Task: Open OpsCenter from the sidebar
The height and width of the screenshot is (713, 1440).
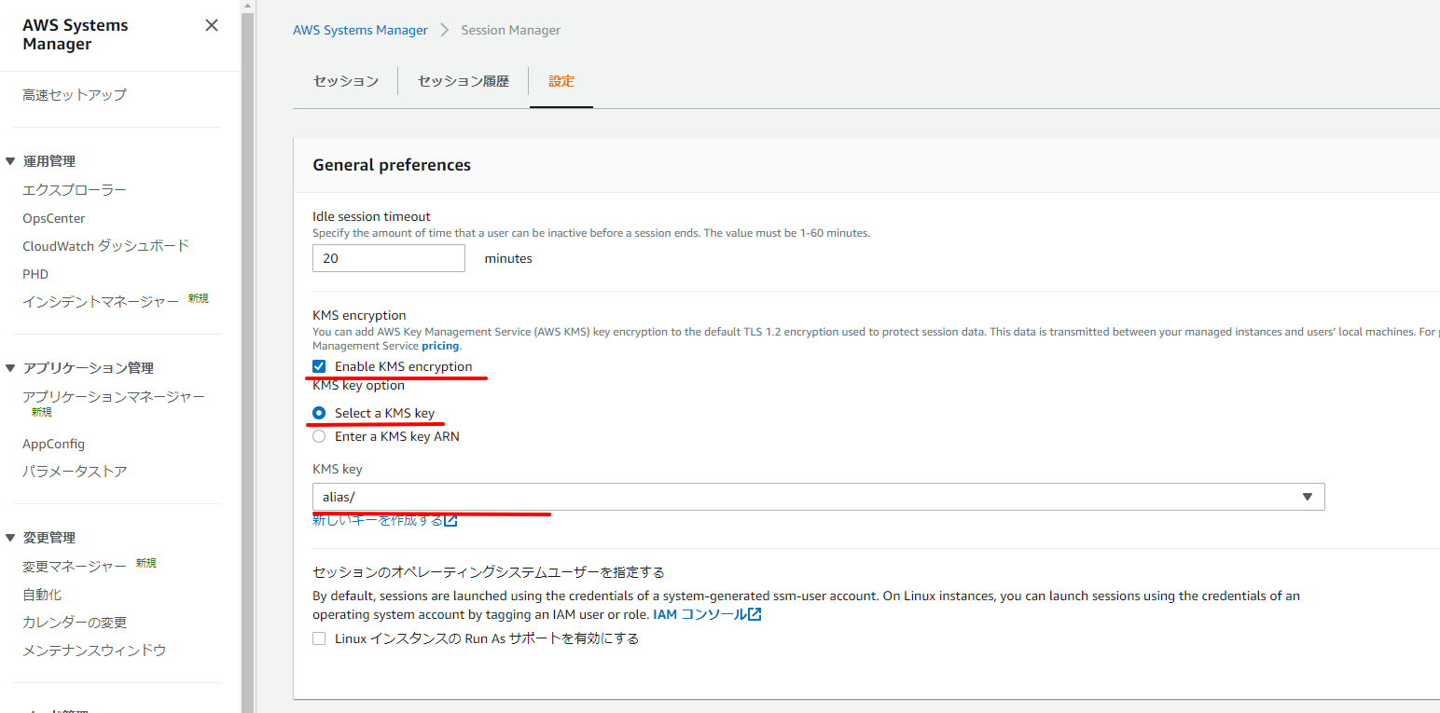Action: pos(54,218)
